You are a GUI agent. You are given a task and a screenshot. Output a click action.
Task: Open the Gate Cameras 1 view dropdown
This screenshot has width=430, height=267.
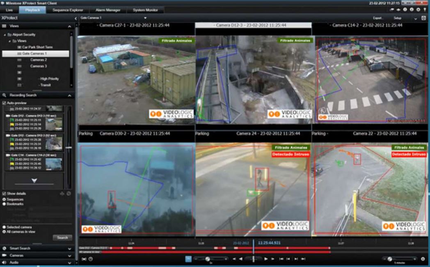point(145,18)
